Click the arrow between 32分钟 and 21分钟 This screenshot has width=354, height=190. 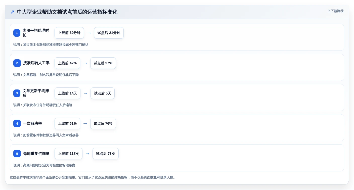pos(89,33)
